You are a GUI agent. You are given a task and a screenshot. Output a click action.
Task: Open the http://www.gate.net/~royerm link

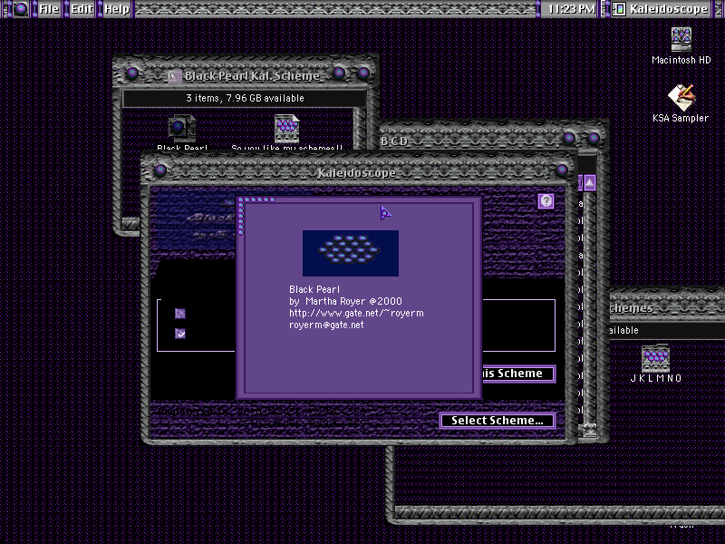pyautogui.click(x=356, y=313)
